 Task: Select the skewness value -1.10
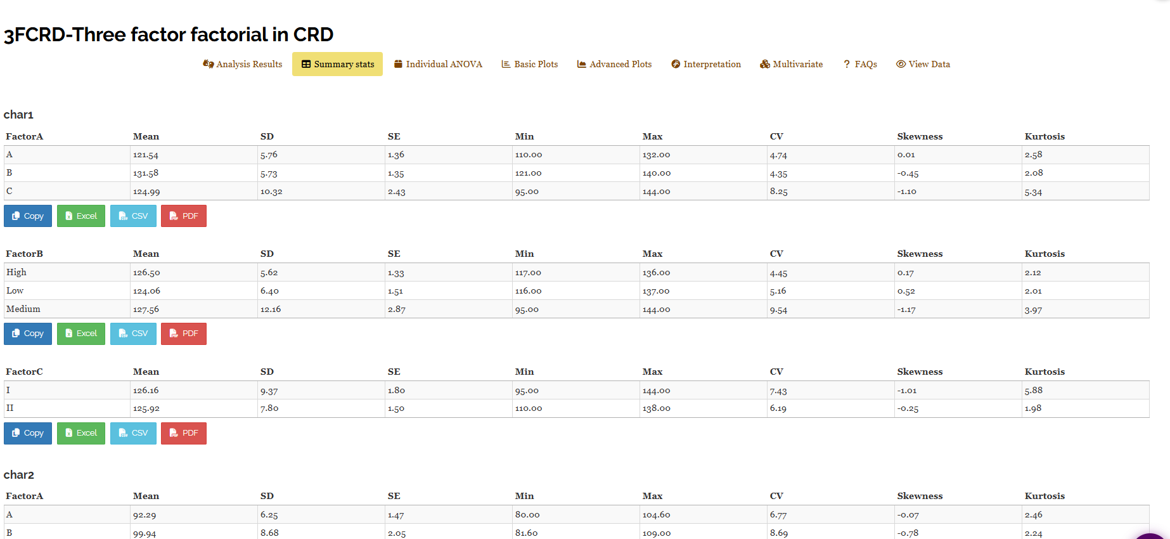tap(907, 192)
